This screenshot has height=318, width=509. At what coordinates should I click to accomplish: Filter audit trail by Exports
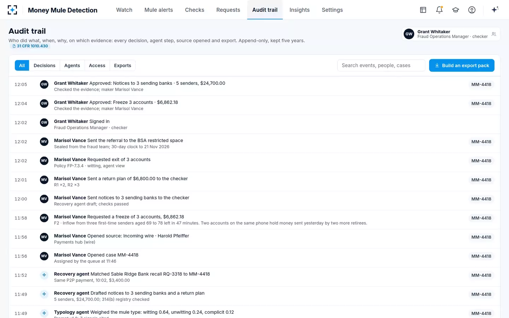(x=123, y=65)
